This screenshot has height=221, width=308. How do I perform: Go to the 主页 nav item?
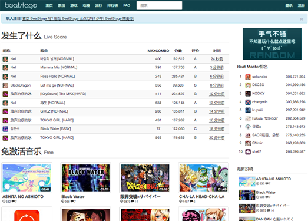[49, 5]
